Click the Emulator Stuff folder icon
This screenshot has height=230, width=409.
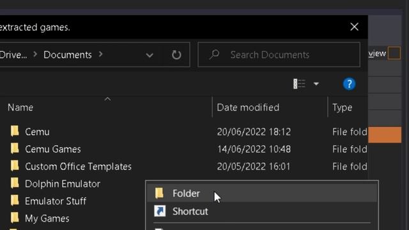coord(15,200)
